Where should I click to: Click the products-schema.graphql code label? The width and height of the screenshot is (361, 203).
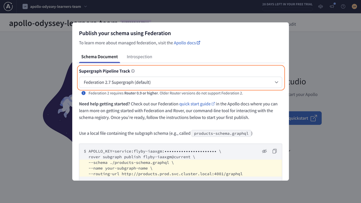click(x=221, y=133)
